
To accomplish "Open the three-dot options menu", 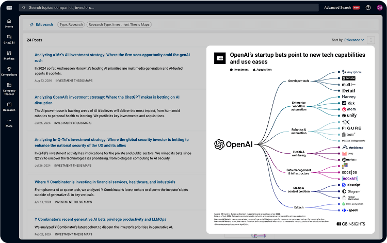I will click(x=370, y=40).
